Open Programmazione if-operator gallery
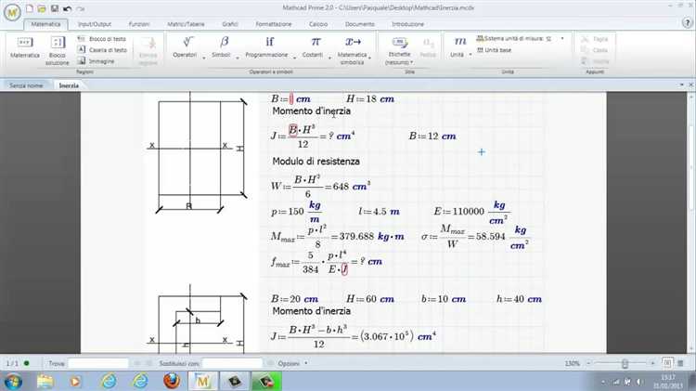The image size is (696, 391). (x=269, y=42)
